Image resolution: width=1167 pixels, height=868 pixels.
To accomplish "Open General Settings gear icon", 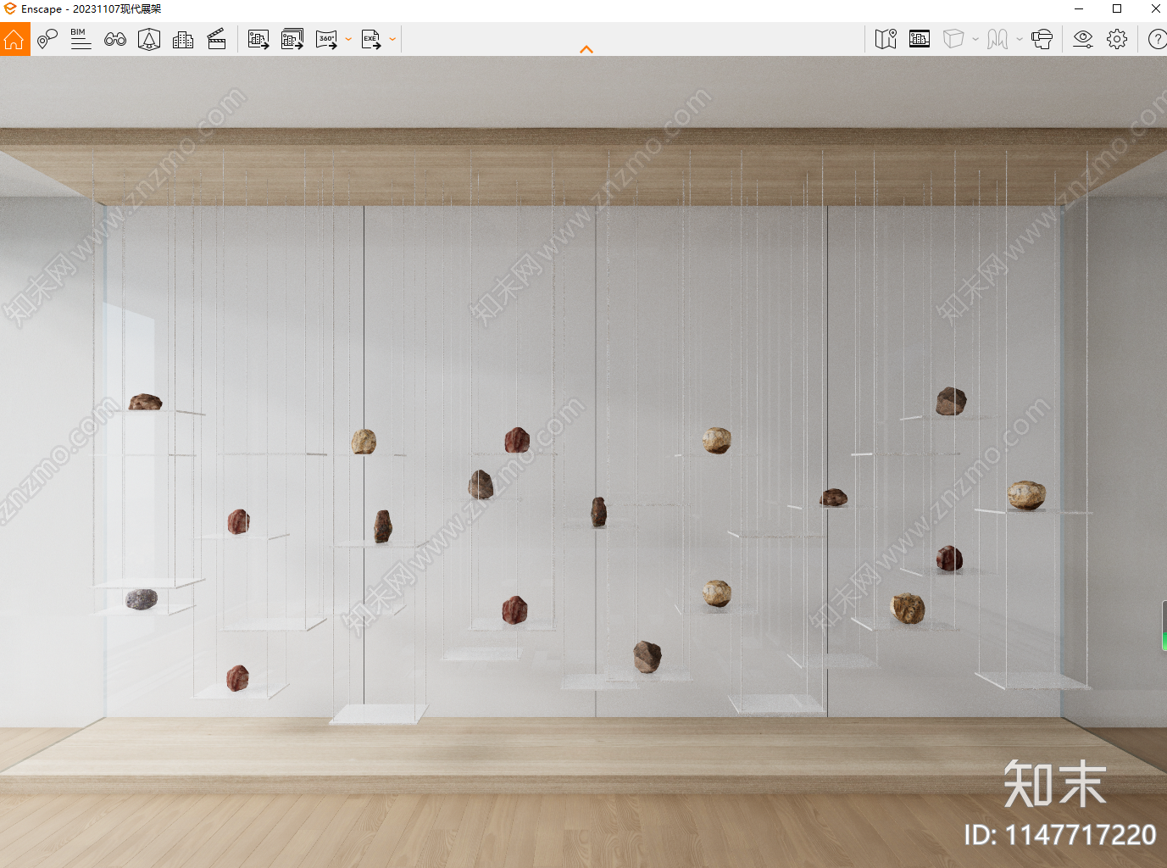I will pos(1117,39).
